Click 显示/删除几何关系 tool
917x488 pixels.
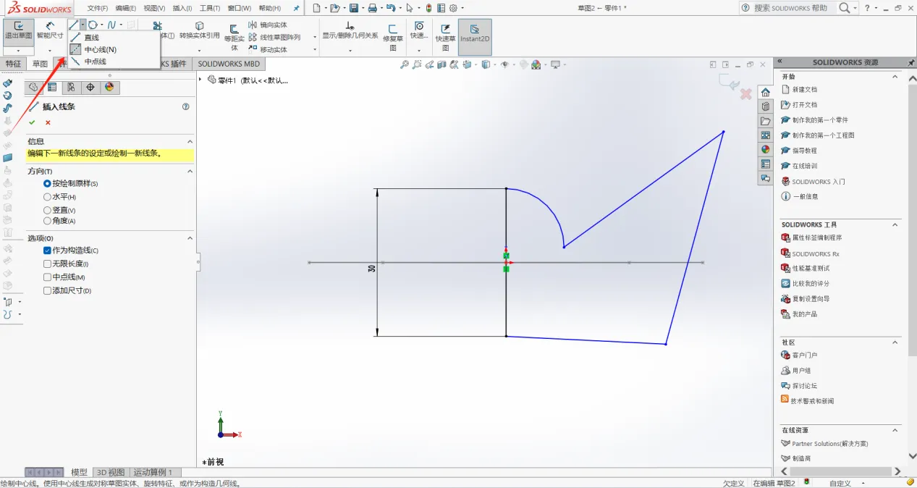(x=350, y=30)
